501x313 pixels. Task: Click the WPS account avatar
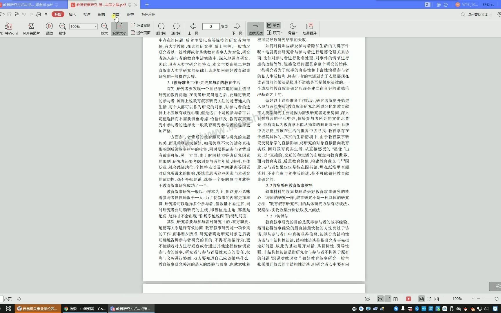click(458, 5)
